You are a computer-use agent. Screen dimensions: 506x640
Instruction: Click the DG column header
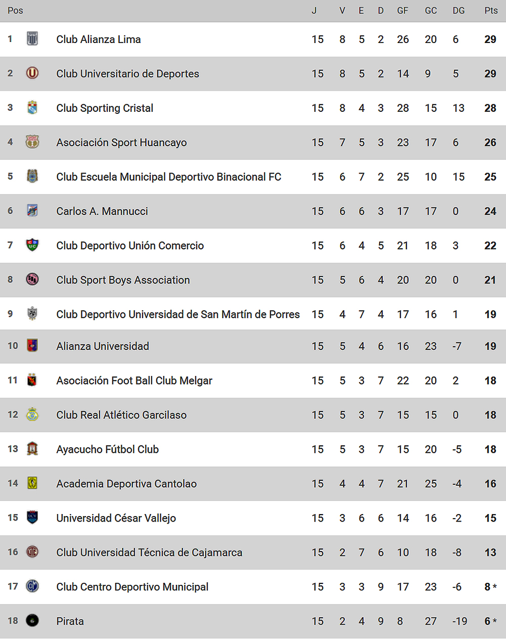[459, 11]
